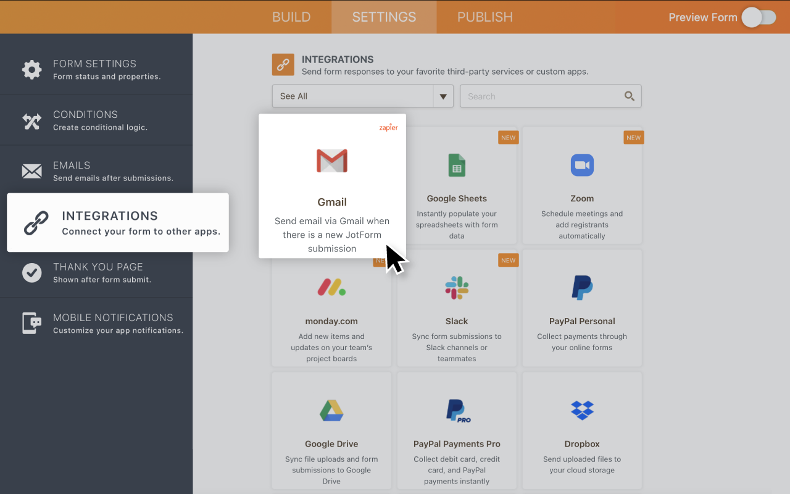Open the Gmail integration icon
The image size is (790, 494).
tap(332, 161)
